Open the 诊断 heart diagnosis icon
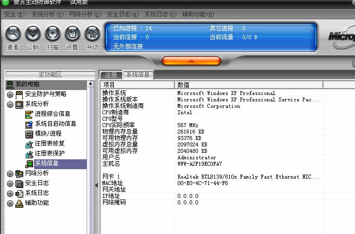The image size is (355, 234). [x=33, y=34]
